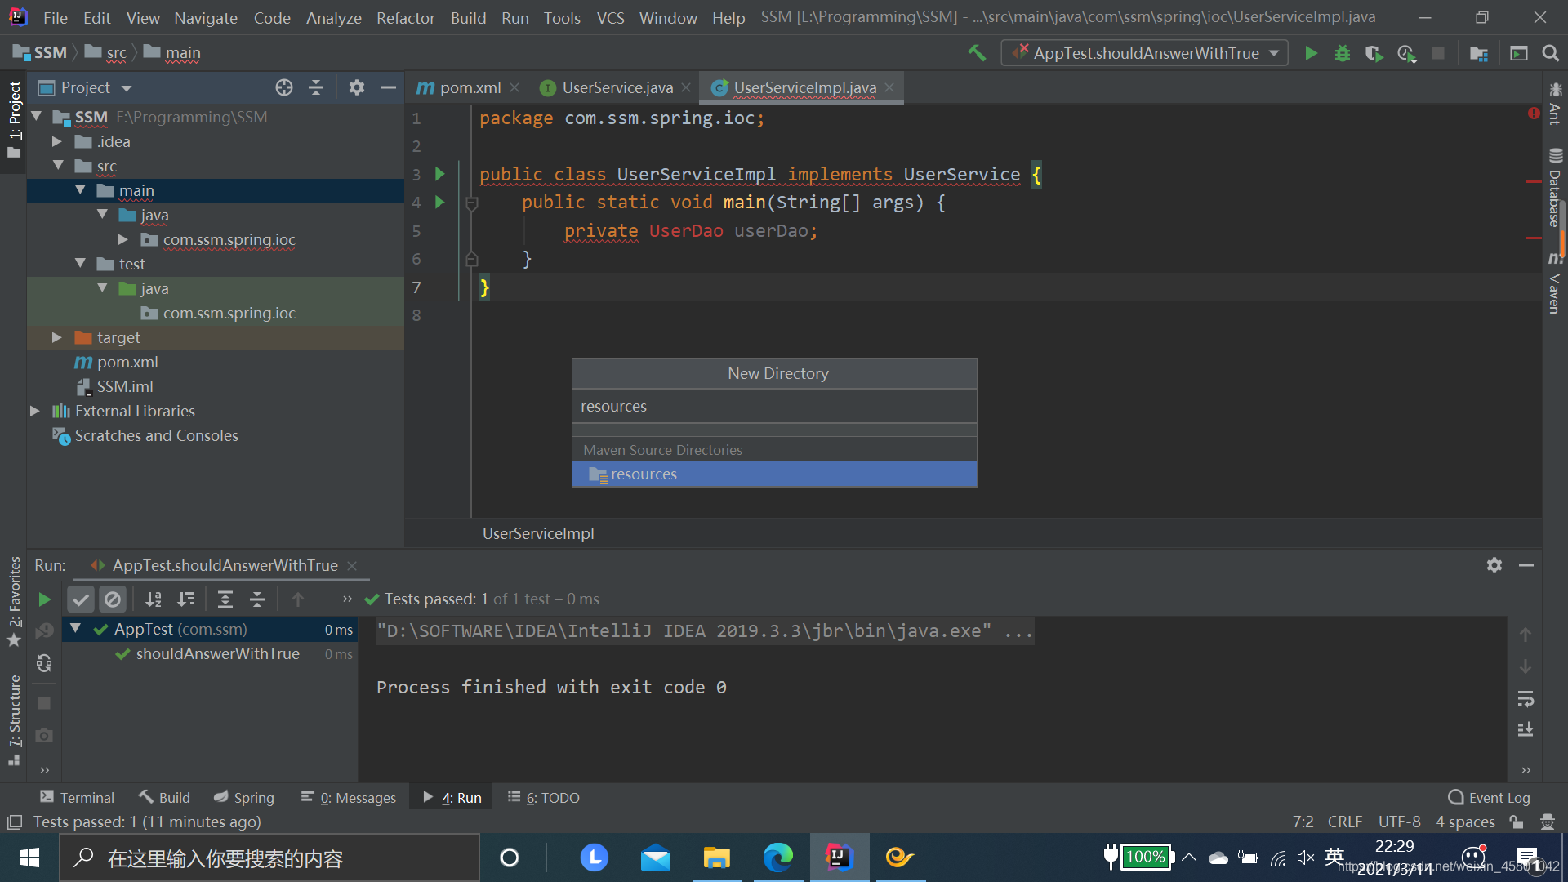1568x882 pixels.
Task: Click the Build project hammer icon
Action: click(x=976, y=51)
